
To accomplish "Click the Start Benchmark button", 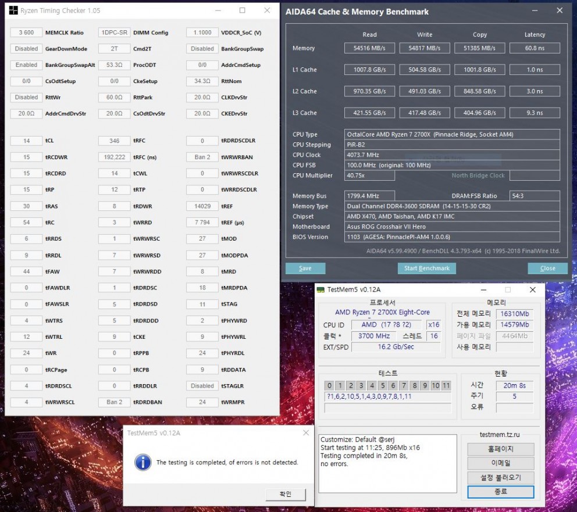I will click(426, 268).
